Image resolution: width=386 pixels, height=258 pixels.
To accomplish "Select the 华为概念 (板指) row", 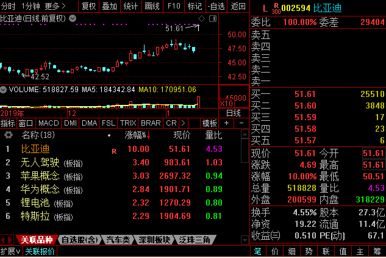I will (120, 189).
